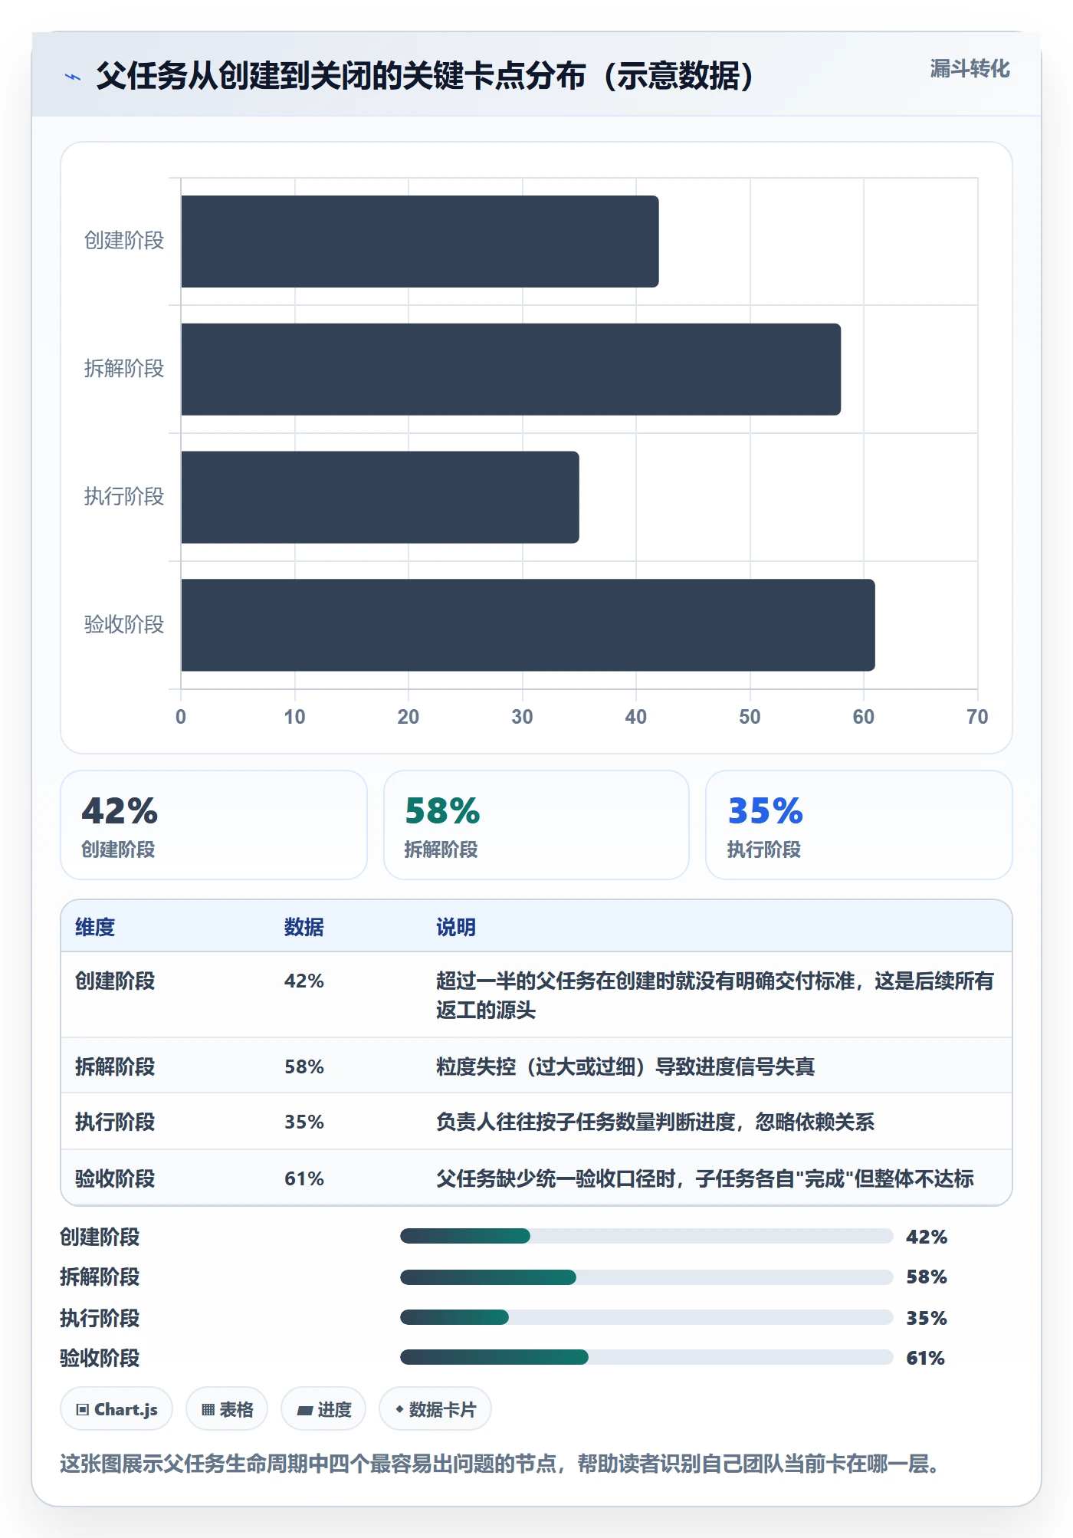
Task: Click the 35% cell in the table
Action: (304, 1122)
